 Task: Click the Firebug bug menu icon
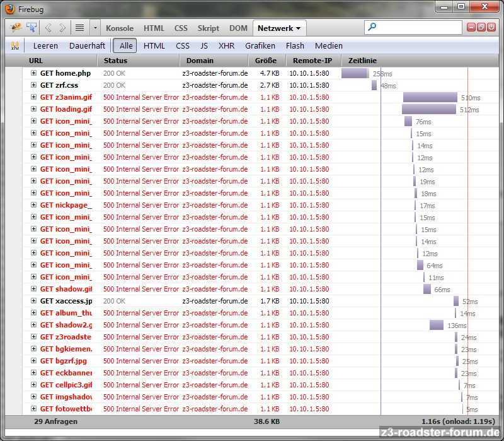click(16, 28)
